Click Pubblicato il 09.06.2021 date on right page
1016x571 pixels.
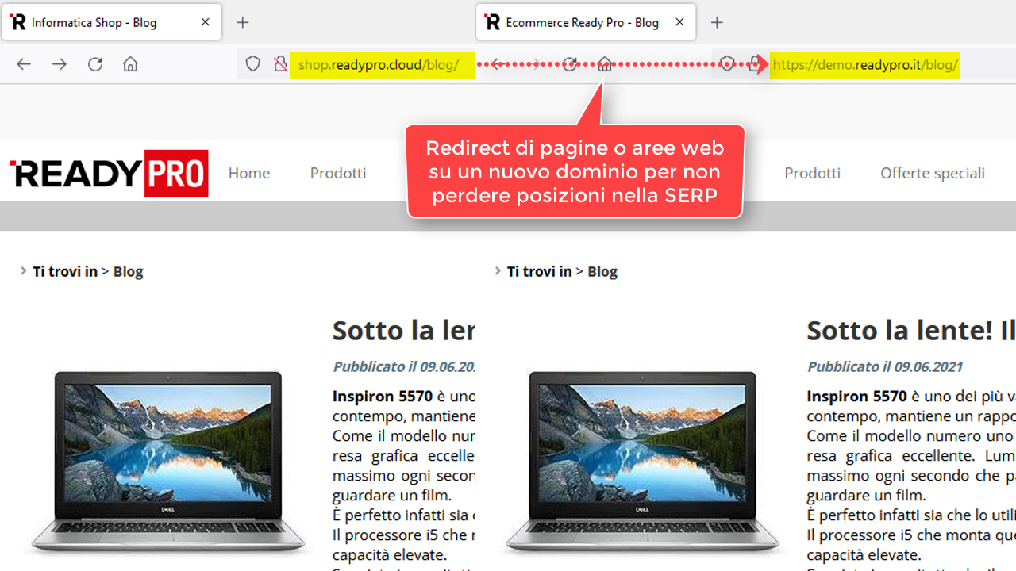pyautogui.click(x=885, y=366)
